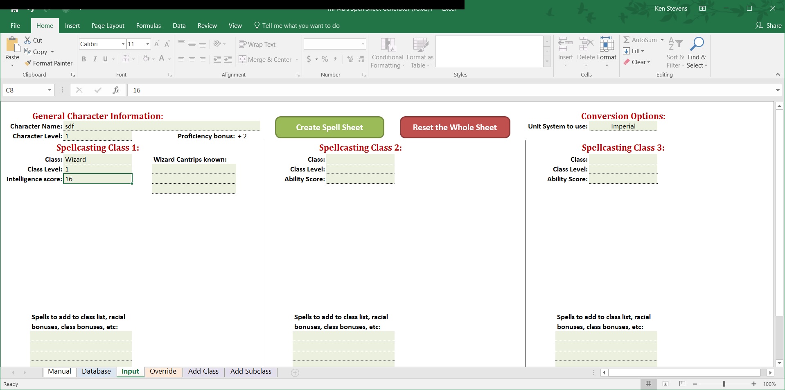Toggle Bold formatting
This screenshot has width=785, height=390.
click(x=84, y=59)
